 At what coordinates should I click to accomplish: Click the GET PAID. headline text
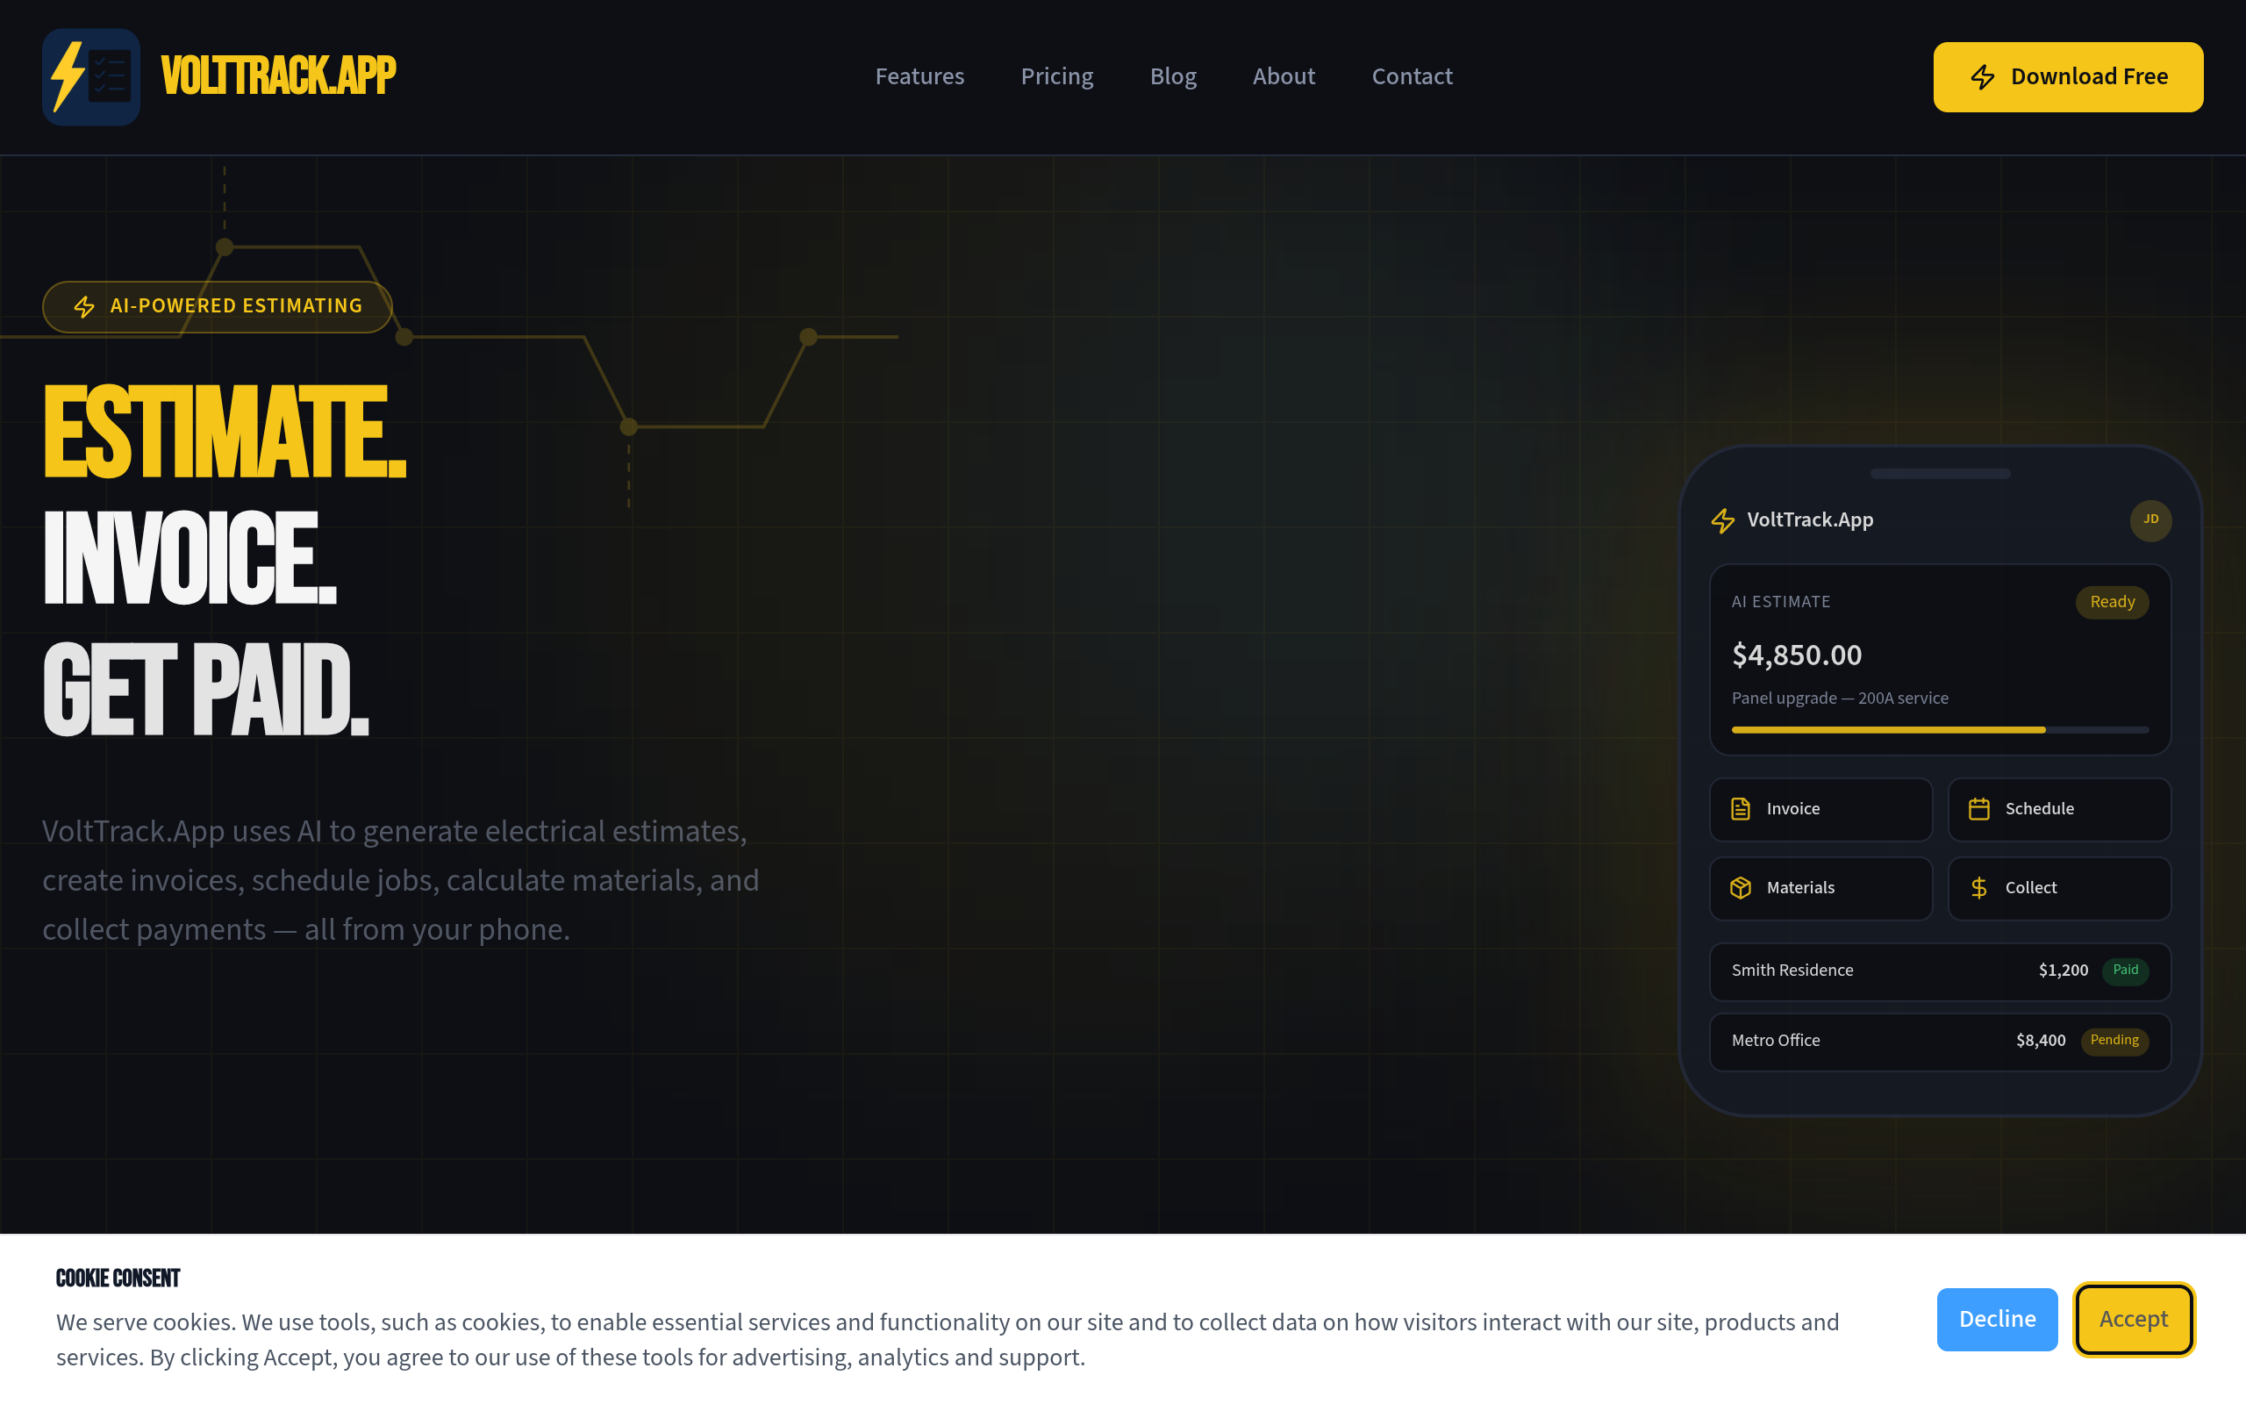coord(205,689)
